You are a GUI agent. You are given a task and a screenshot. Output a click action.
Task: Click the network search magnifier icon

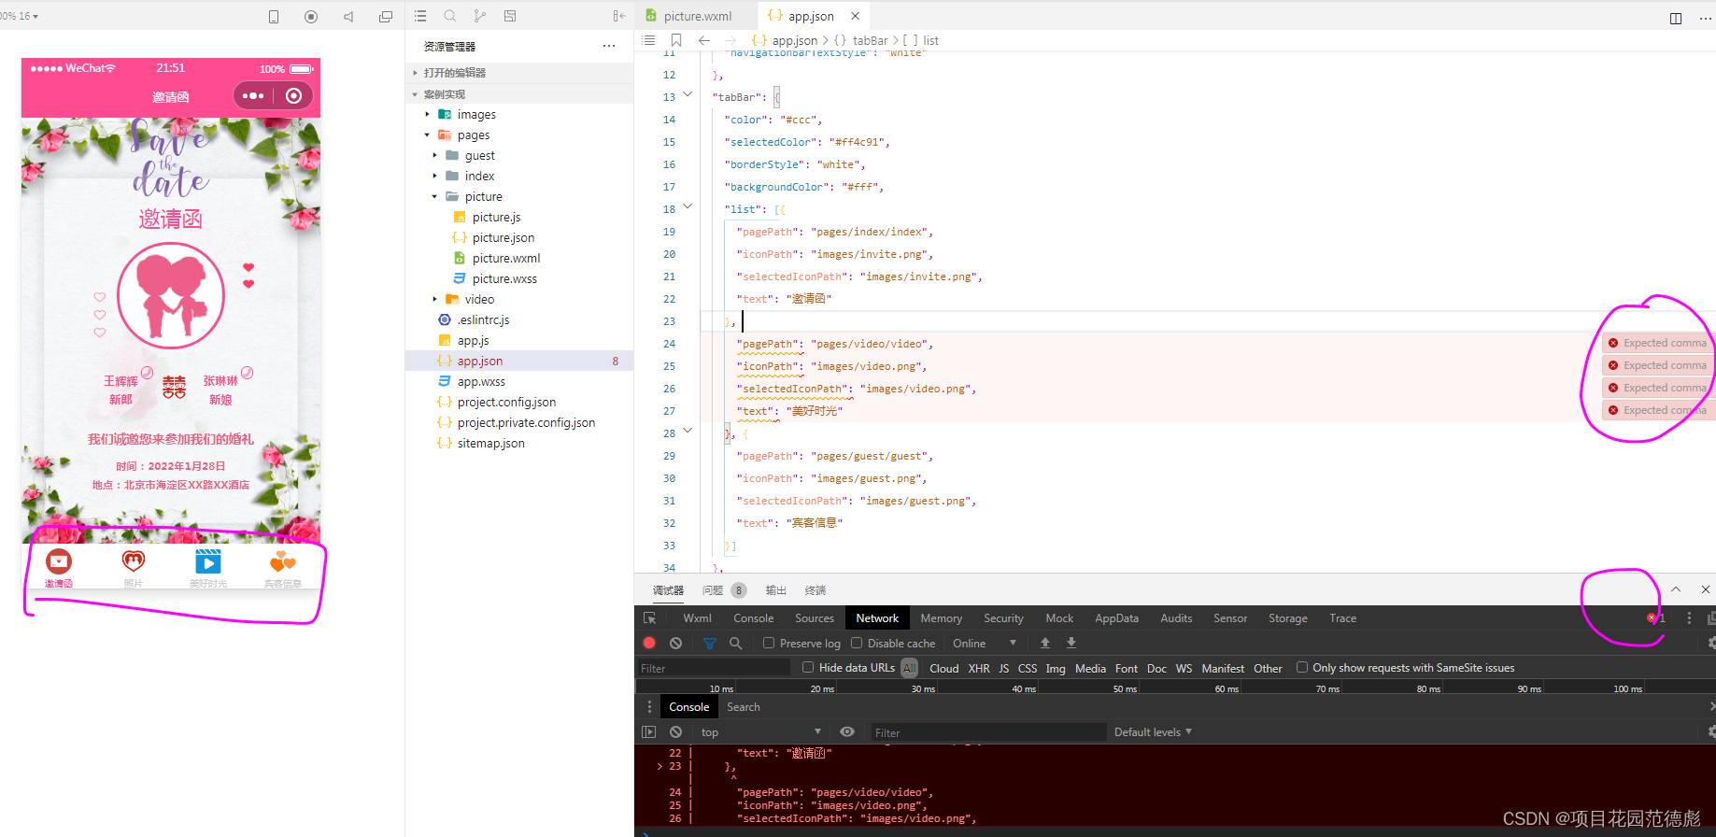tap(736, 643)
